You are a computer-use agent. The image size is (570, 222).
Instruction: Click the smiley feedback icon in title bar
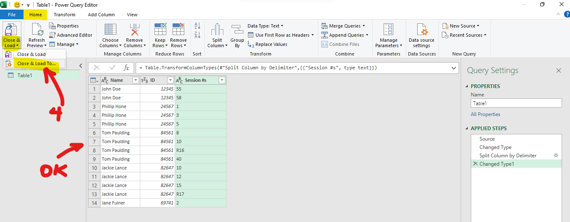[17, 5]
